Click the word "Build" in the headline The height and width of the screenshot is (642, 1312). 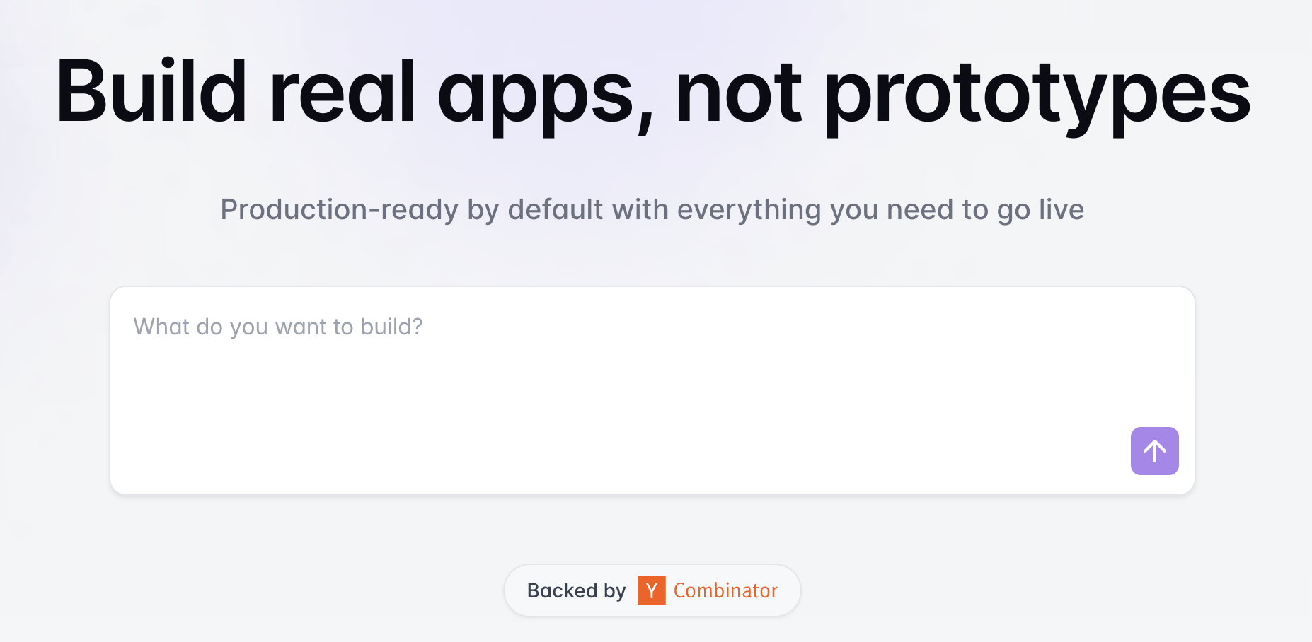[151, 92]
